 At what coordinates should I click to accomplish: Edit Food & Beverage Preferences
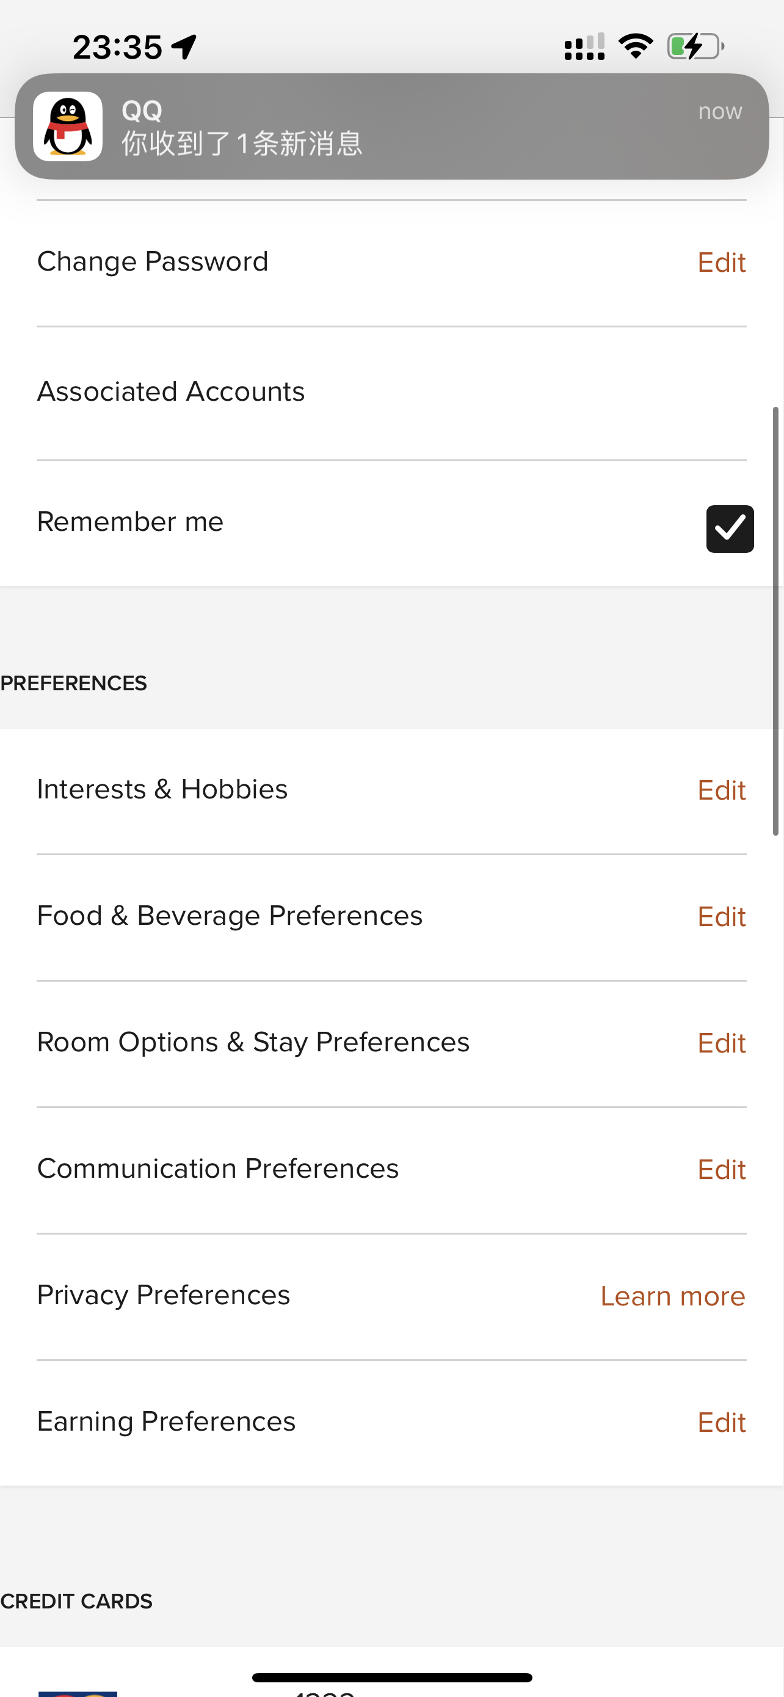pos(722,916)
